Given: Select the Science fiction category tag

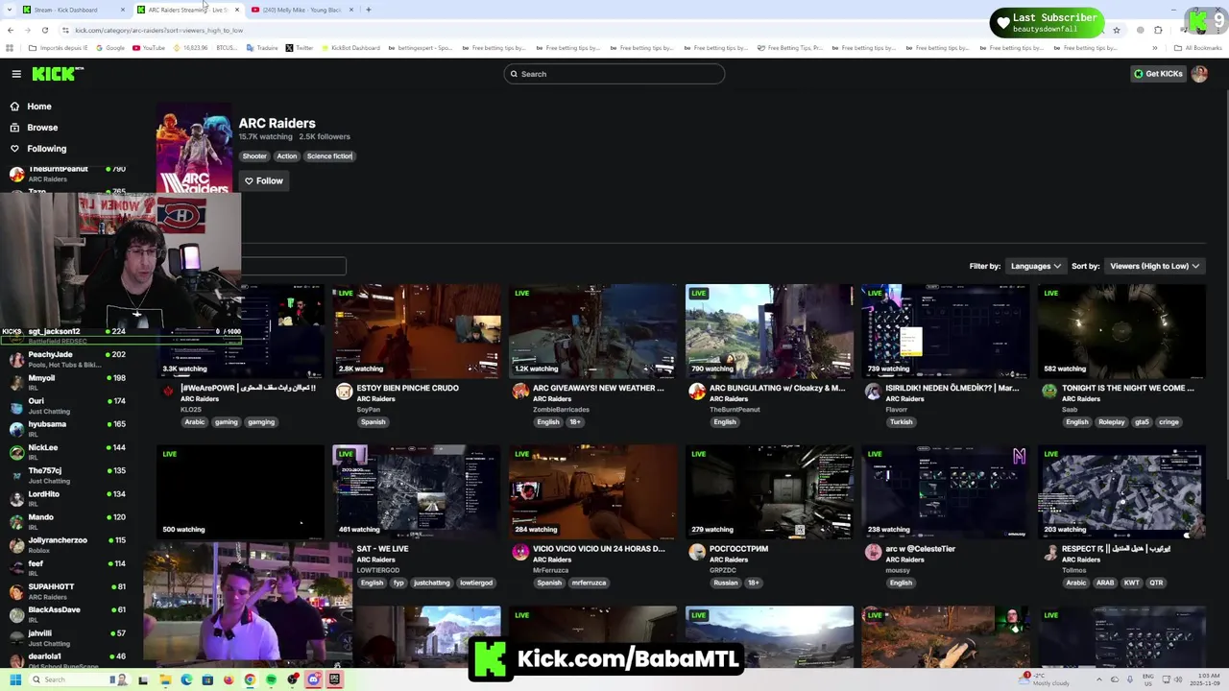Looking at the screenshot, I should [x=329, y=156].
